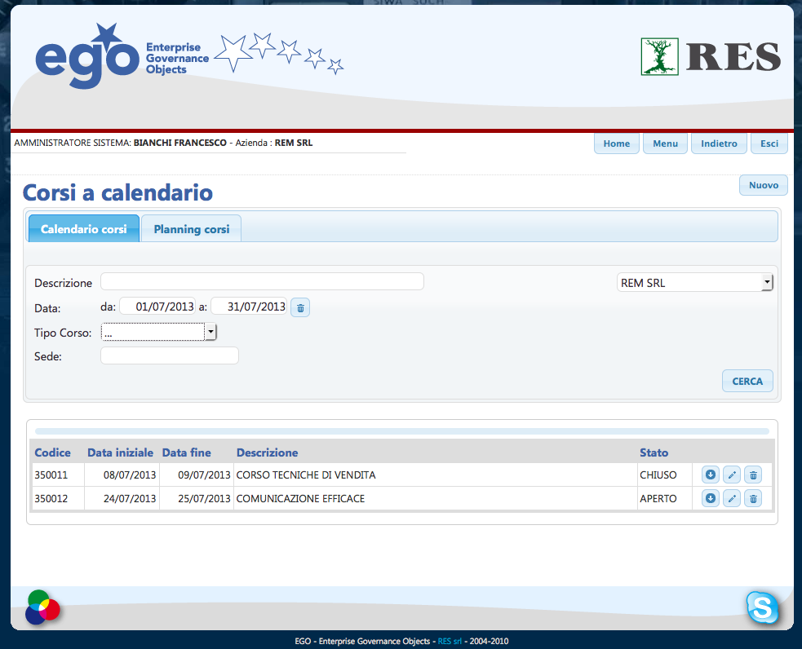The height and width of the screenshot is (649, 802).
Task: Expand the Tipo Corso dropdown
Action: (211, 332)
